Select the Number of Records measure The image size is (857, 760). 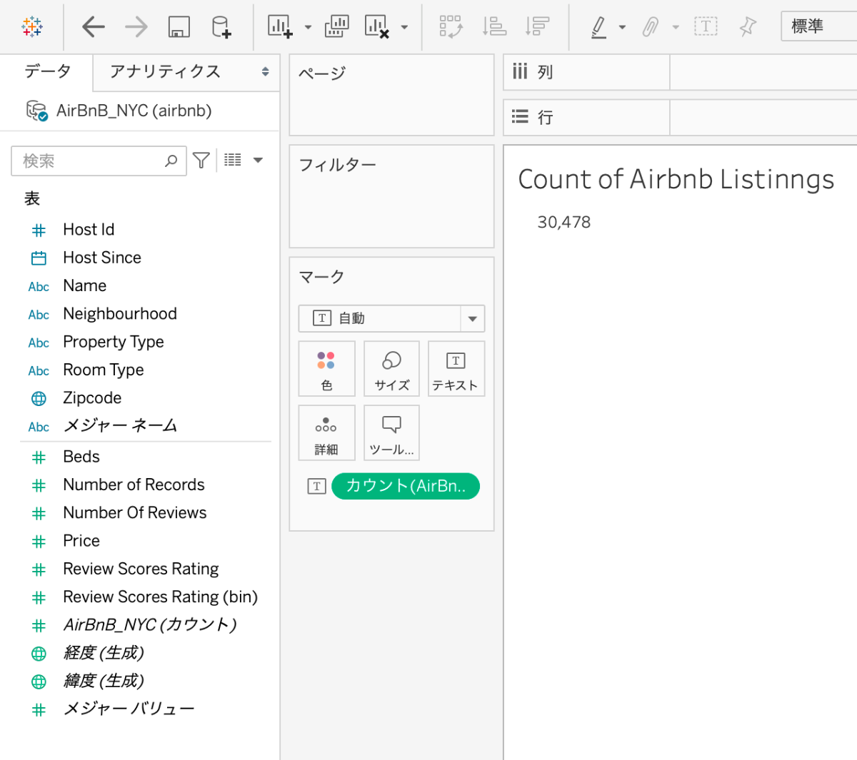pos(134,485)
